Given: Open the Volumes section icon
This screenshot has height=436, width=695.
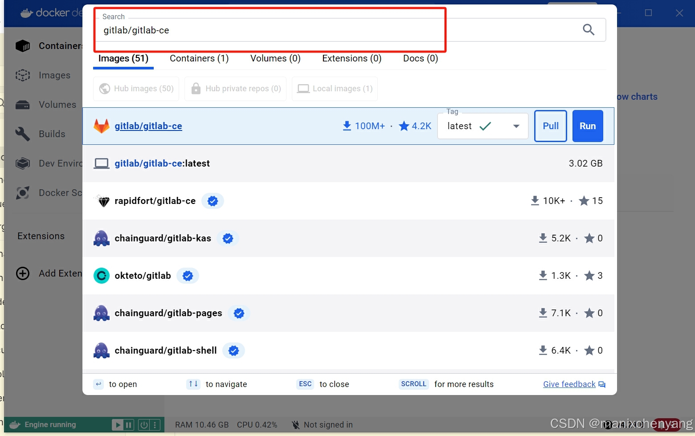Looking at the screenshot, I should coord(23,105).
